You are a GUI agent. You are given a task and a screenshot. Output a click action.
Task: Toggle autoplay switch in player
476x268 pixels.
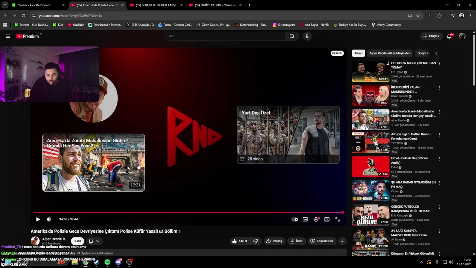(295, 219)
